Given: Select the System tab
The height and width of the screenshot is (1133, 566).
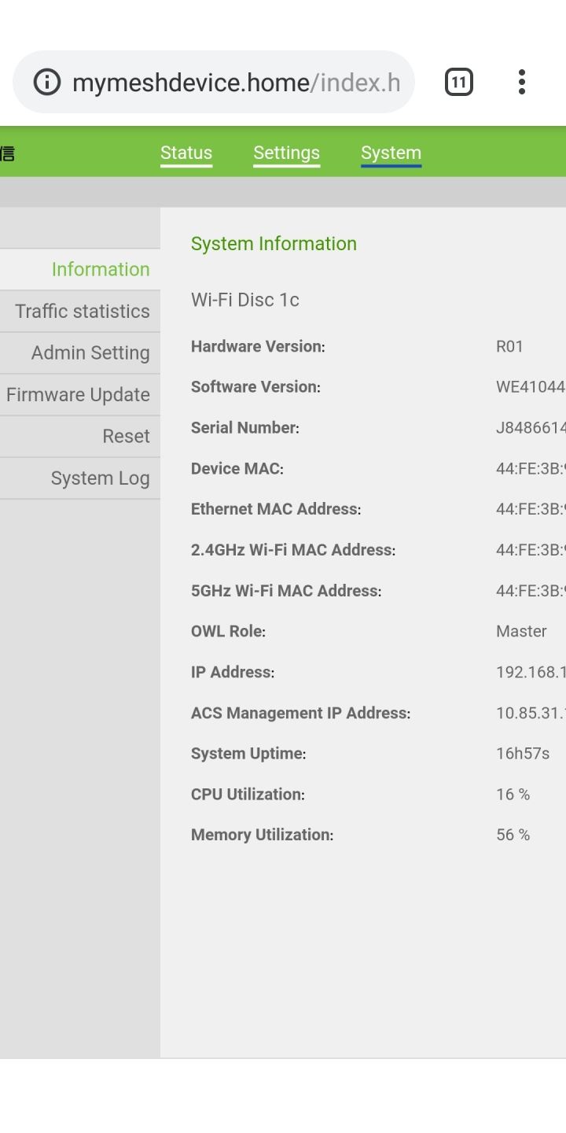Looking at the screenshot, I should [391, 153].
